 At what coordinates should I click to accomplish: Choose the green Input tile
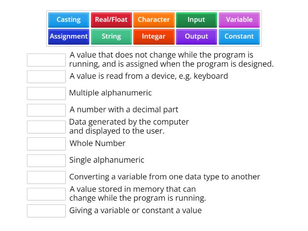click(196, 20)
